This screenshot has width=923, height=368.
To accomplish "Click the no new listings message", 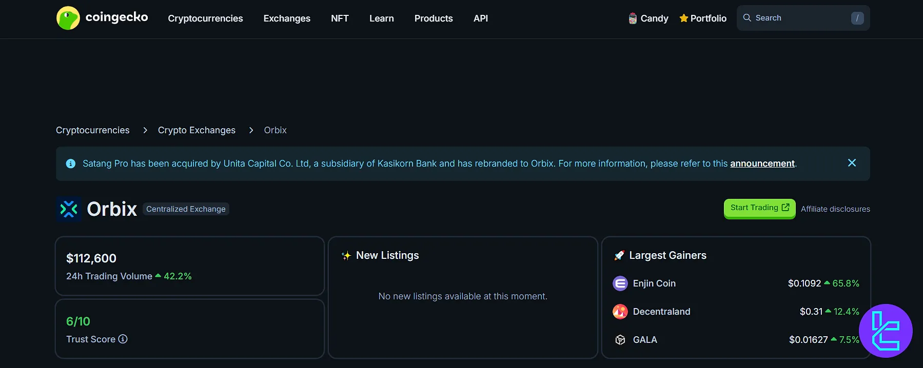I will tap(463, 296).
